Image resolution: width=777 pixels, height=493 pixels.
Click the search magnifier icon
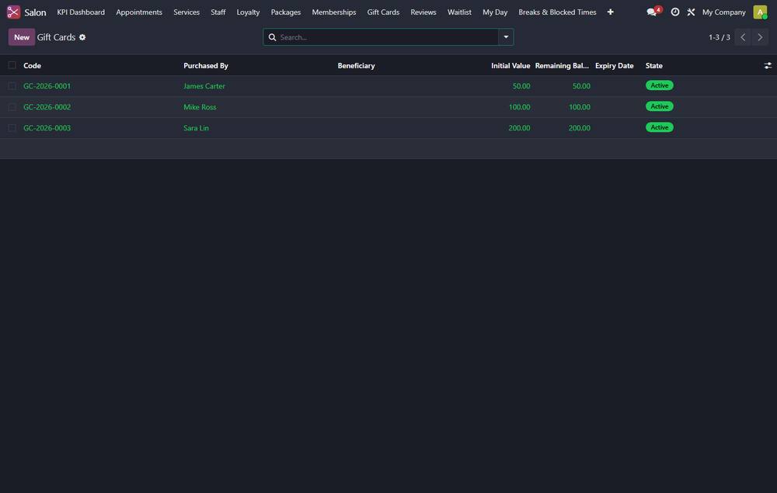tap(272, 37)
